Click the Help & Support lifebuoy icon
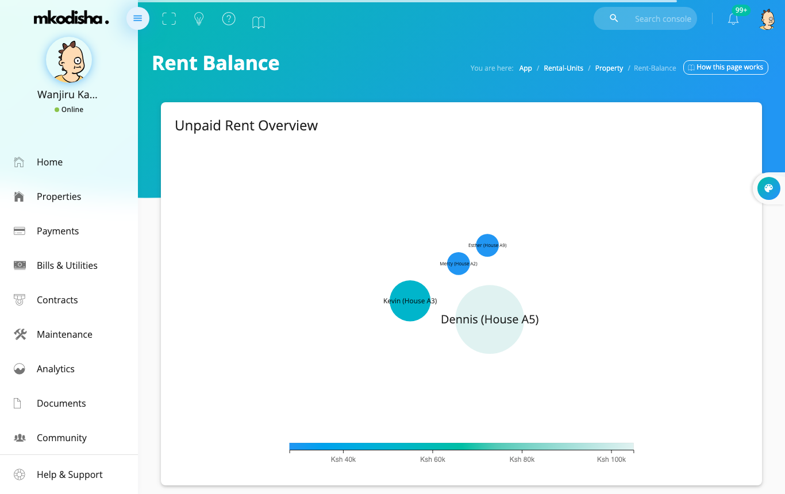This screenshot has width=785, height=494. tap(20, 474)
